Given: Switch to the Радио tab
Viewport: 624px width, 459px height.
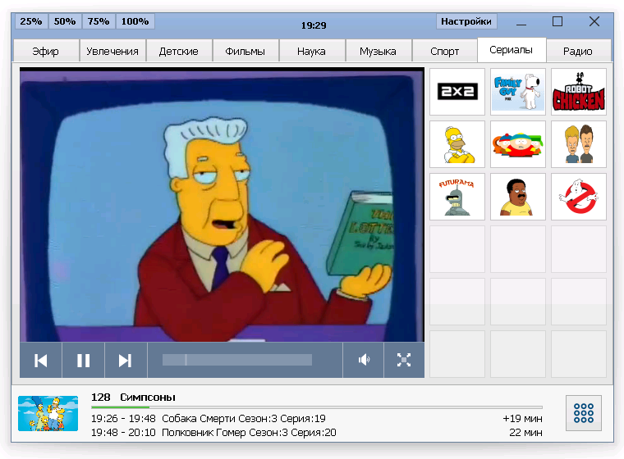Looking at the screenshot, I should [578, 52].
